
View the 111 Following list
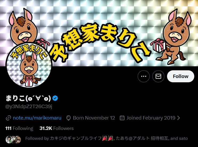click(19, 128)
